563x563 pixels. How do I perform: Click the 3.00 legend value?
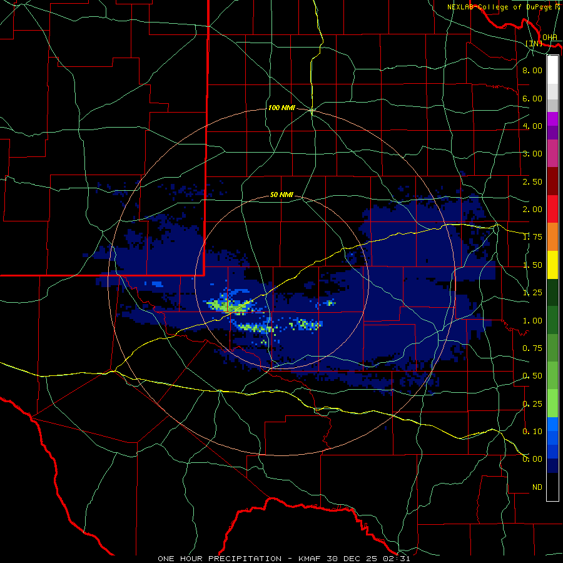[x=532, y=154]
